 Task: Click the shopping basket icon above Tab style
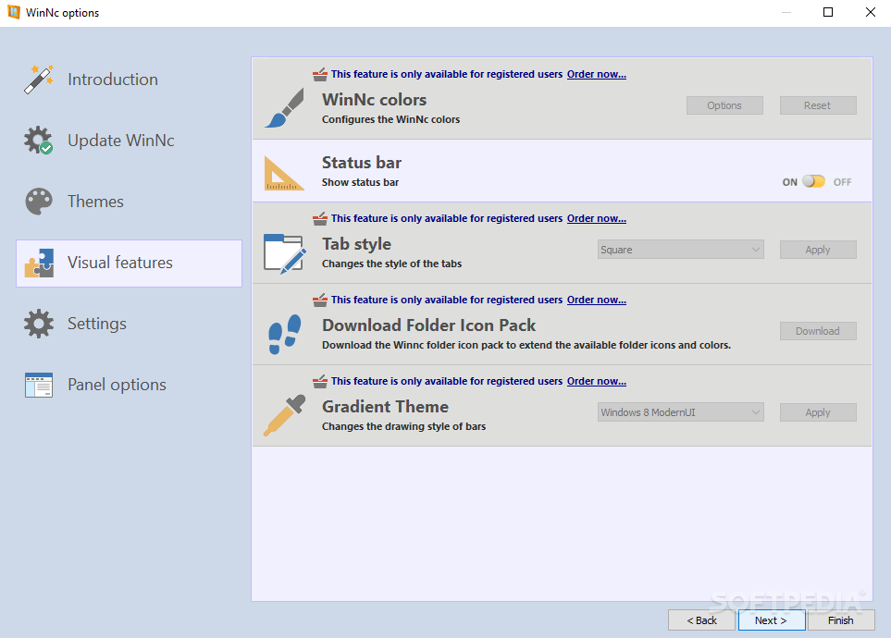[320, 219]
